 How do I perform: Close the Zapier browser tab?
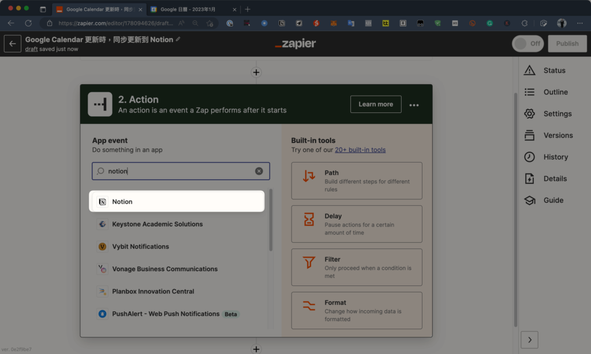pos(140,9)
